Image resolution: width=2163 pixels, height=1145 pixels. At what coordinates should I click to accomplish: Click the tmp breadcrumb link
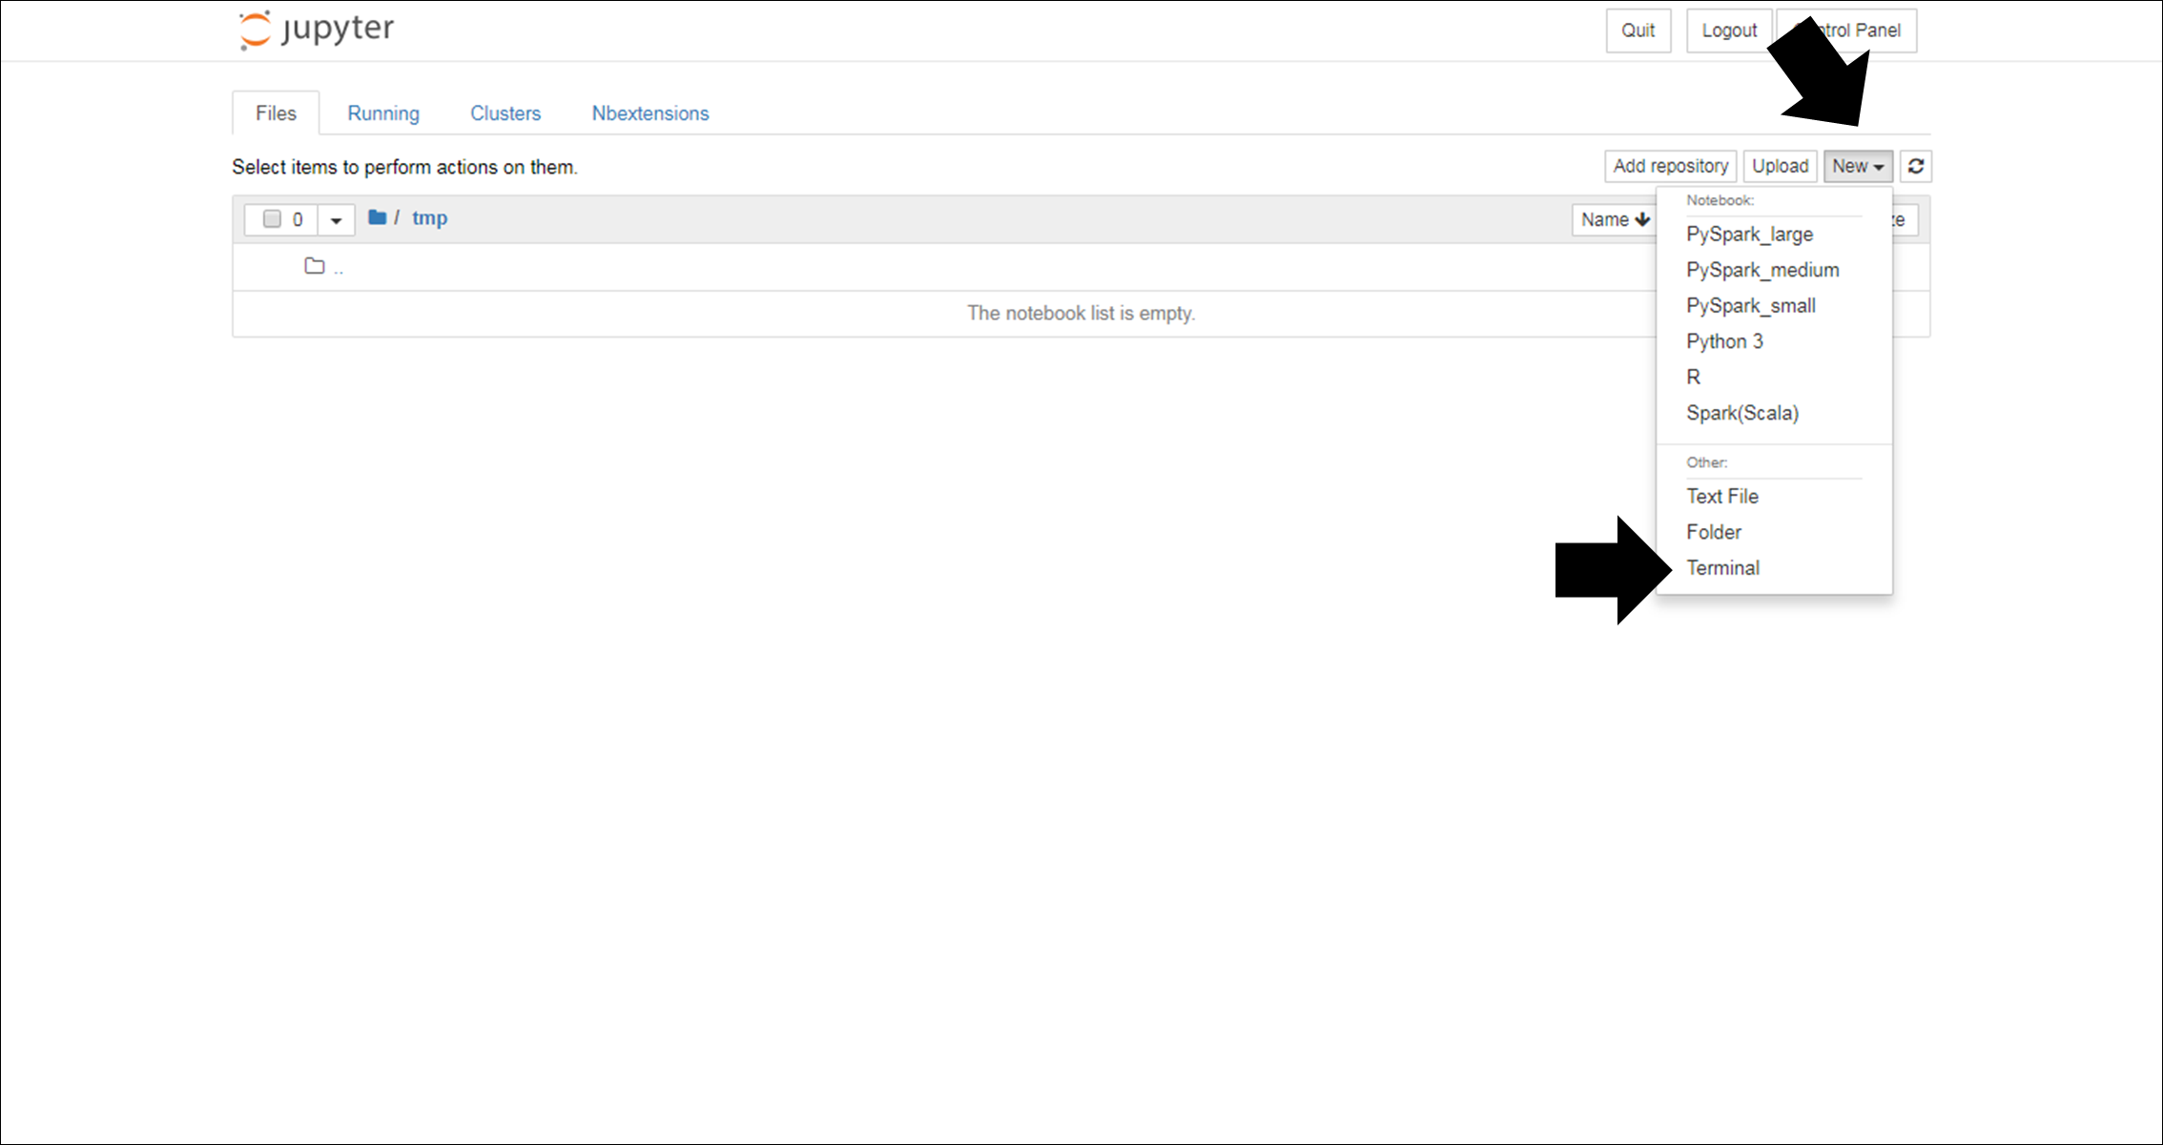(429, 218)
